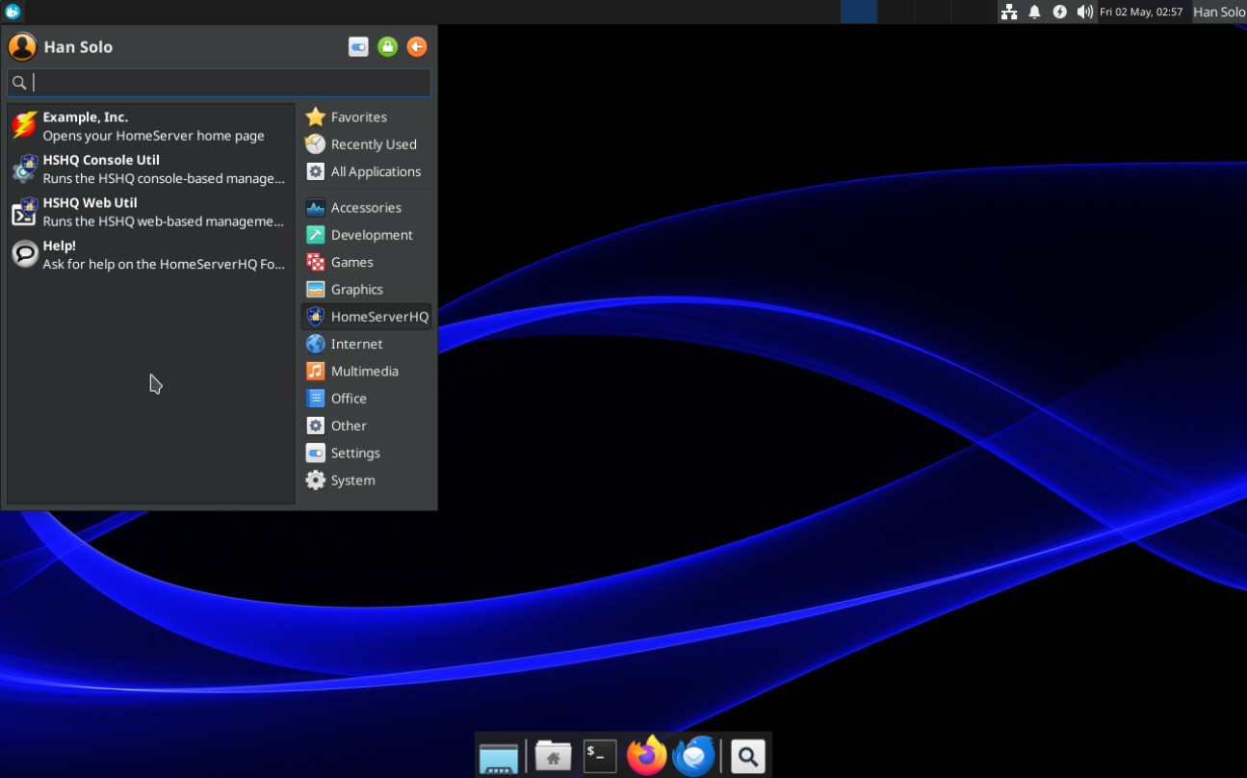
Task: Click the Whisker menu button in panel
Action: [x=13, y=12]
